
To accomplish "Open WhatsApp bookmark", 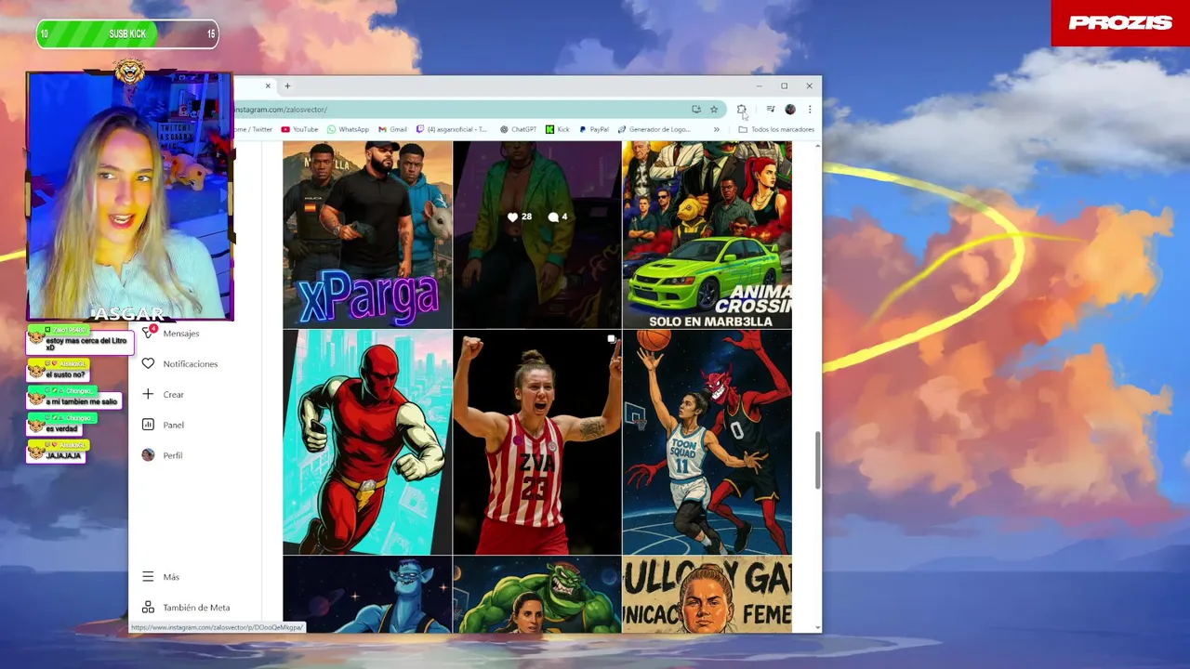I will click(348, 130).
